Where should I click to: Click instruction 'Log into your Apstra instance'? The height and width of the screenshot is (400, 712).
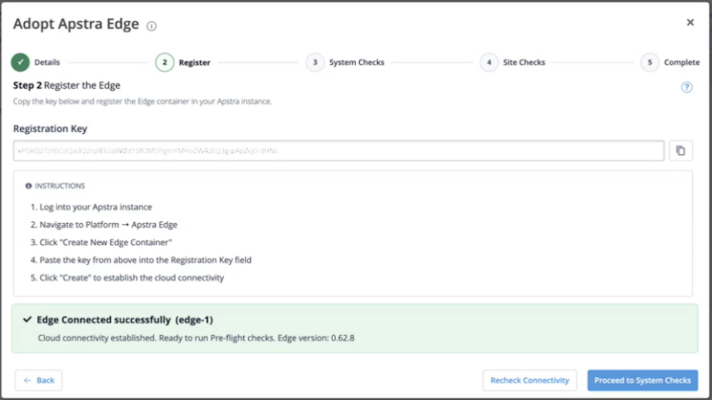tap(96, 207)
